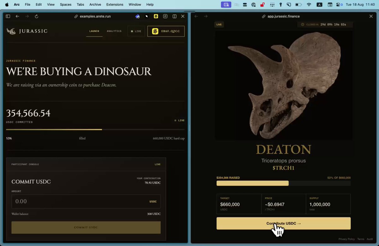Image resolution: width=379 pixels, height=246 pixels.
Task: Click the Commit USDC button
Action: 86,227
